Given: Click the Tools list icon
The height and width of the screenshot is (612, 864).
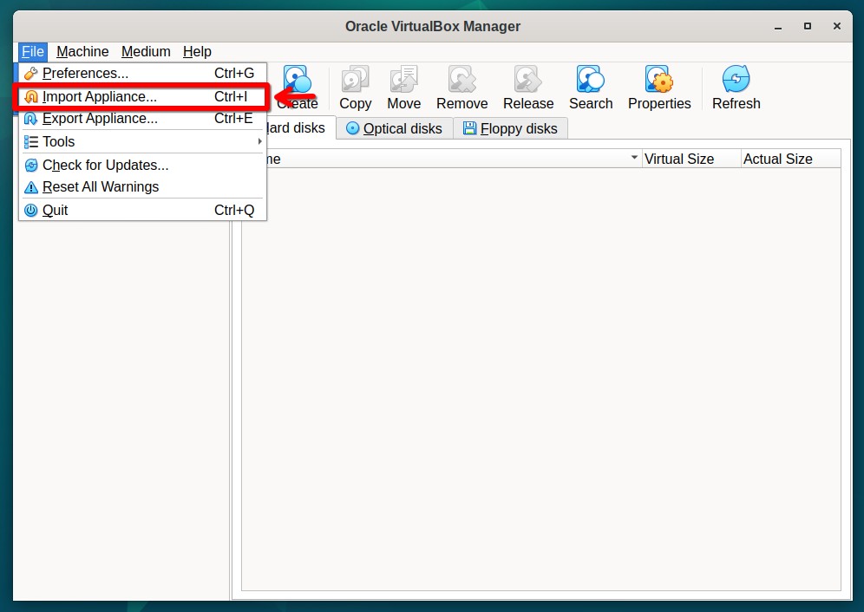Looking at the screenshot, I should 31,142.
